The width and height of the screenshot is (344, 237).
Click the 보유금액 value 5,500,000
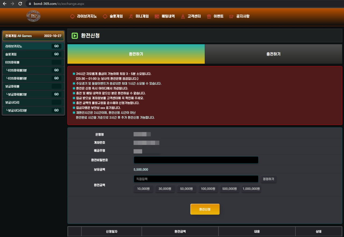[x=141, y=170]
